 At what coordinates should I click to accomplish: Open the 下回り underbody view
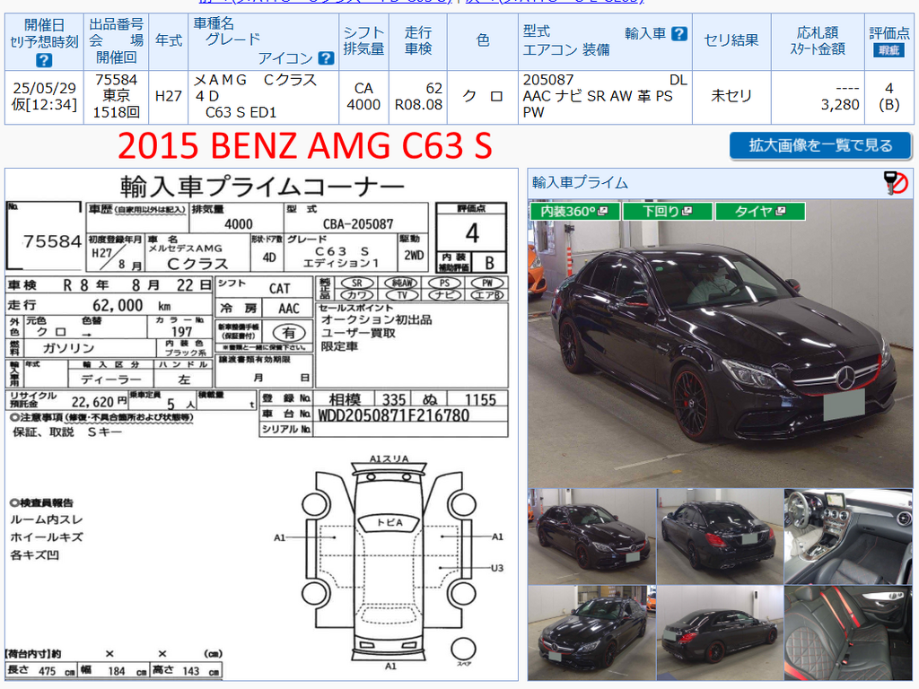668,212
